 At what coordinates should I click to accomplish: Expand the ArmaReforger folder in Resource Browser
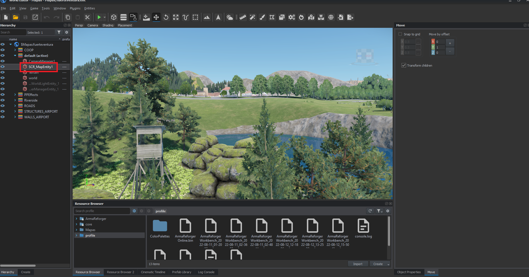click(76, 219)
